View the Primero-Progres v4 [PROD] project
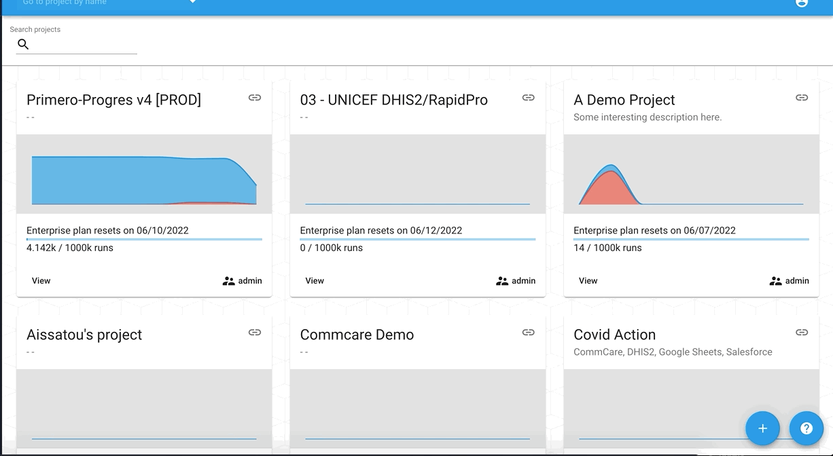Screen dimensions: 833x456 41,281
